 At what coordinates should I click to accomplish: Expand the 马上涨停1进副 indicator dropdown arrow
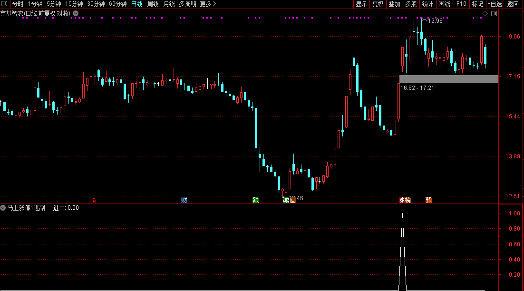[3, 208]
